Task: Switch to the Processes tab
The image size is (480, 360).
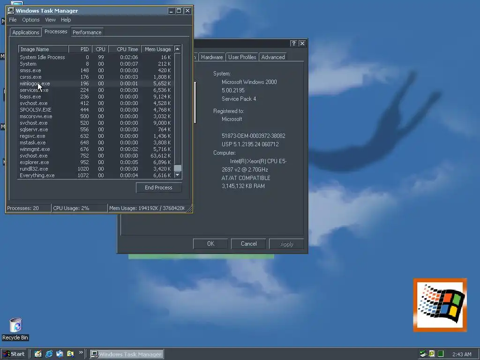Action: pyautogui.click(x=56, y=31)
